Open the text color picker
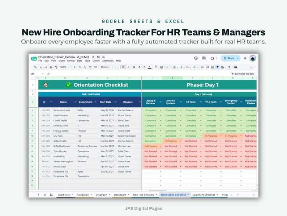 click(x=150, y=67)
